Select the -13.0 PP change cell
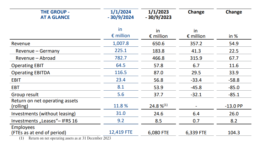This screenshot has width=267, height=148. 234,106
